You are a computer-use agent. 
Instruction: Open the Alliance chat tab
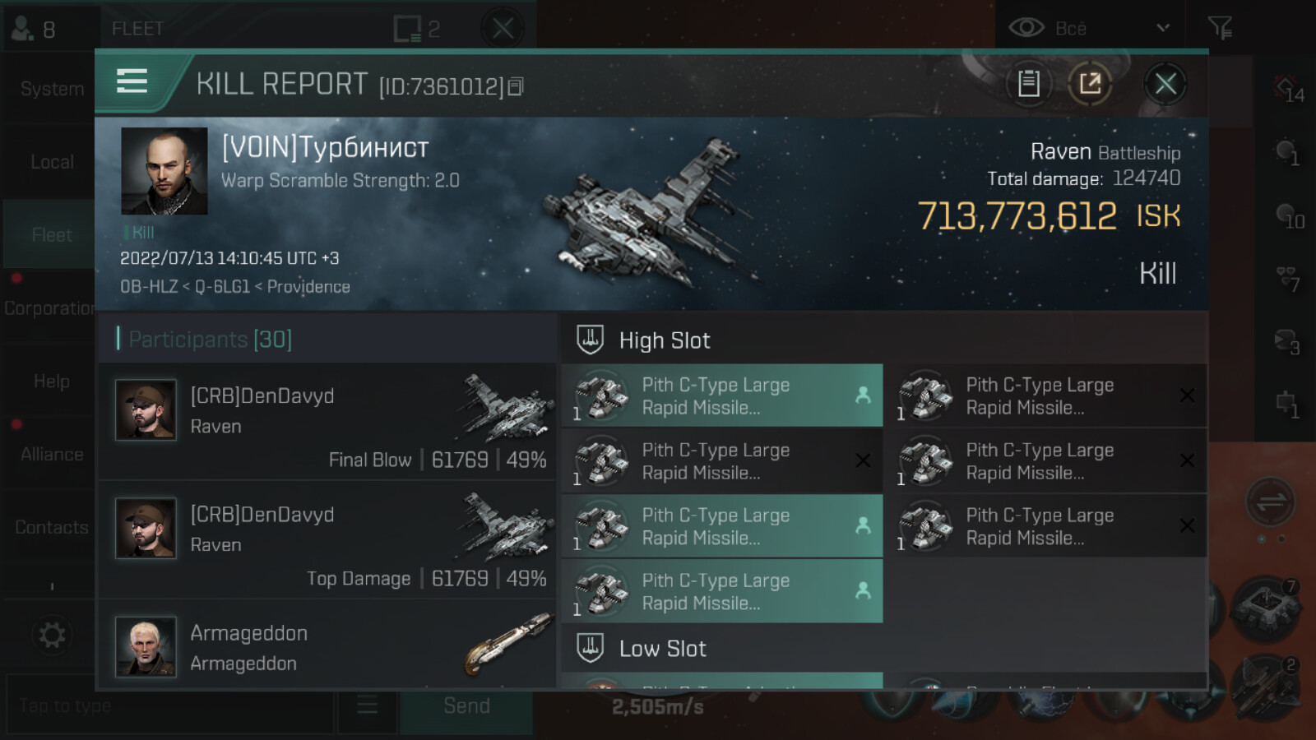[51, 454]
